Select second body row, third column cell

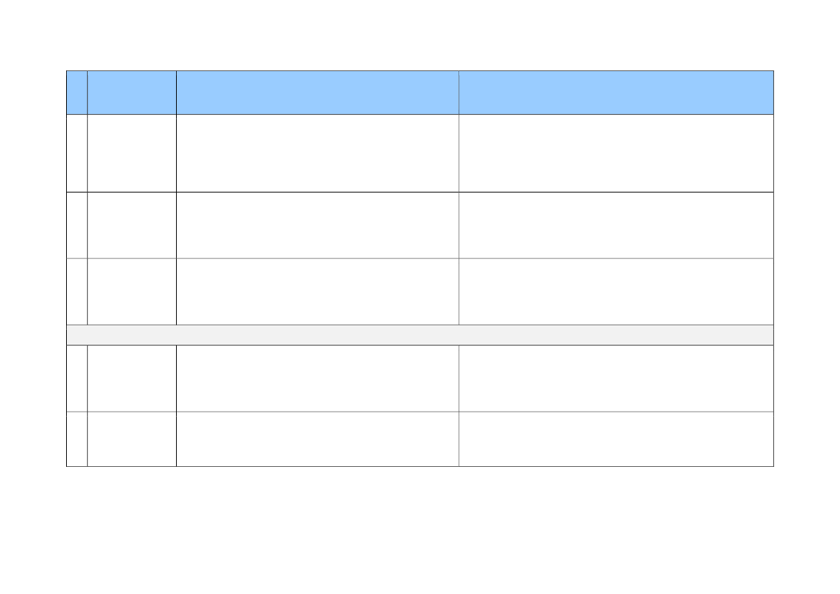[x=317, y=225]
